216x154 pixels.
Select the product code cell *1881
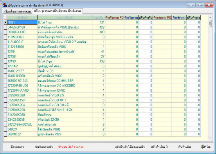(22, 22)
